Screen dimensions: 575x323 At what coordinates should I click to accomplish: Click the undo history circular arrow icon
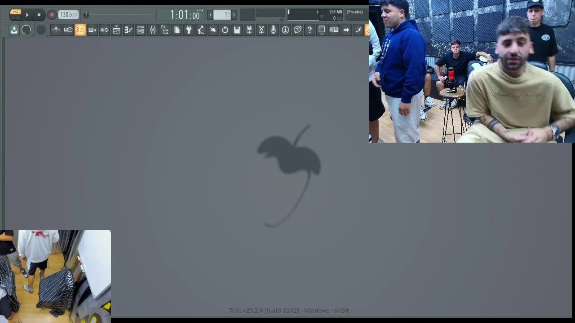coord(225,30)
